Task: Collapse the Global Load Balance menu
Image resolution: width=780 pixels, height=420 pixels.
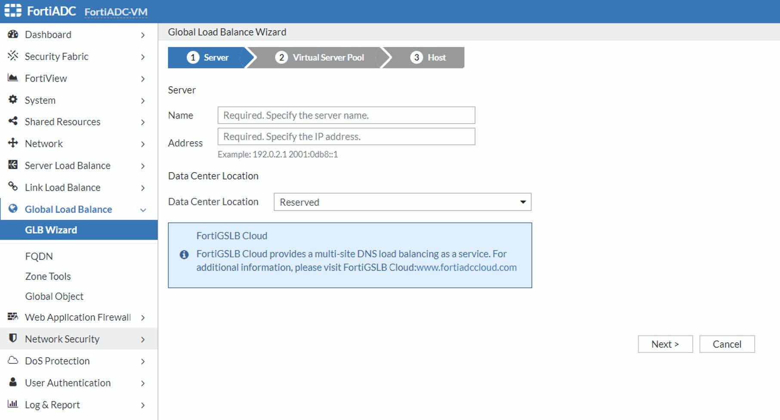Action: click(x=143, y=210)
